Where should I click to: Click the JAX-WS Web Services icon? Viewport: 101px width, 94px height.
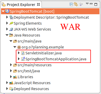[x=11, y=29]
